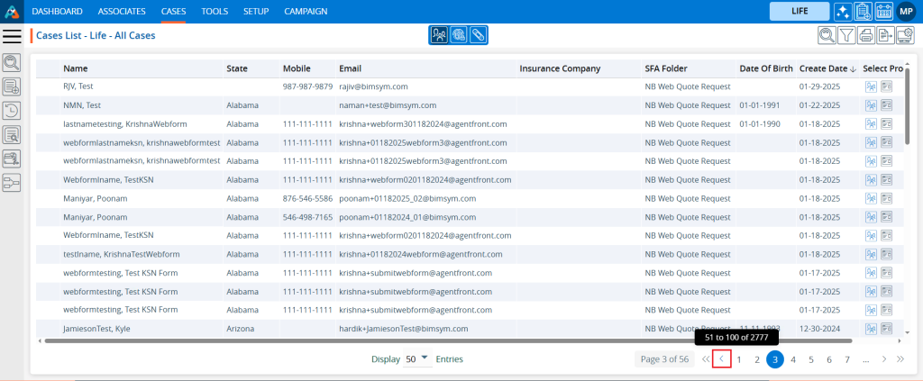The image size is (923, 381).
Task: Click the paperclip attachment view icon
Action: pyautogui.click(x=478, y=35)
